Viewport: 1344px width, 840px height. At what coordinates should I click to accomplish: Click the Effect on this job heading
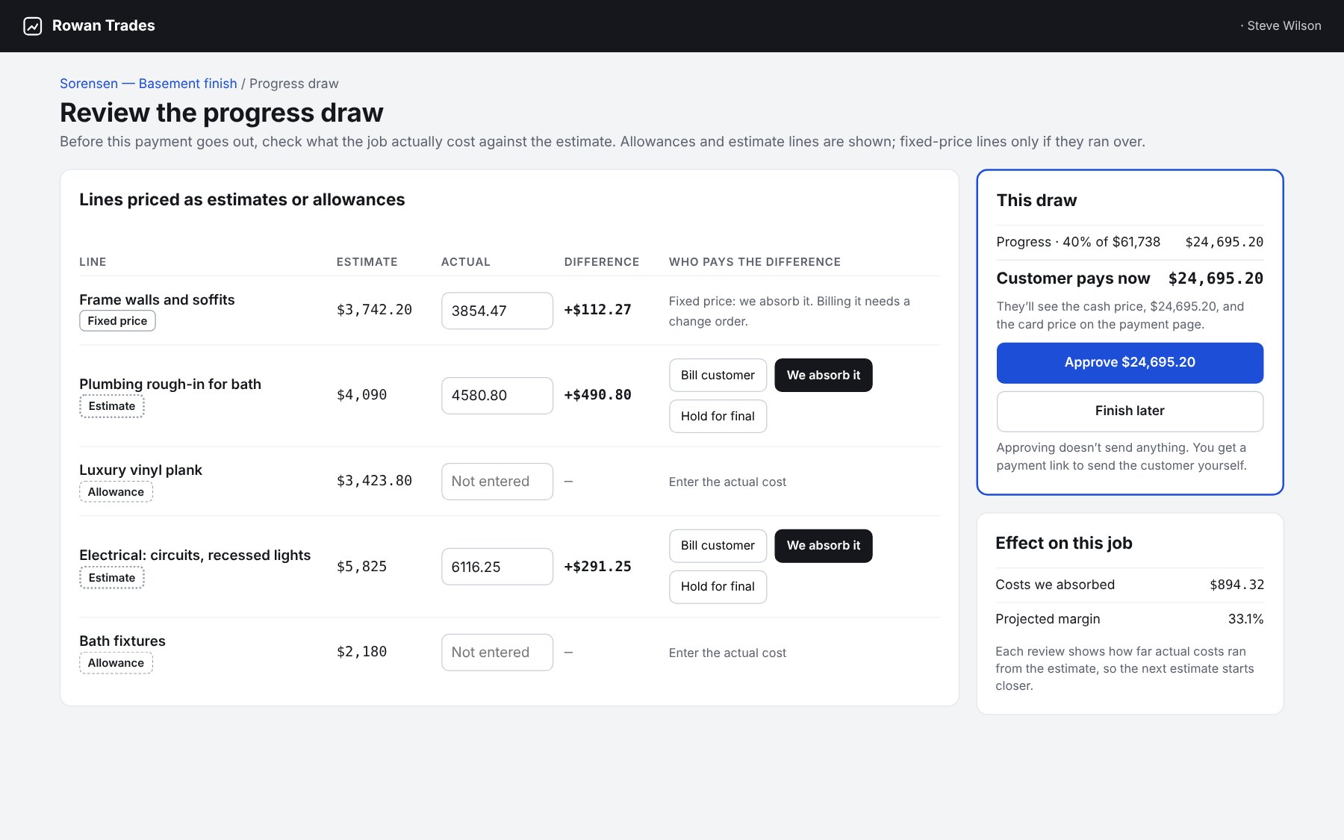(x=1064, y=544)
